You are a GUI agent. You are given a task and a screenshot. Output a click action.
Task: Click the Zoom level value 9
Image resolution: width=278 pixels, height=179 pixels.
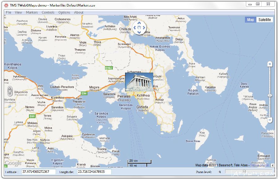tap(220, 172)
